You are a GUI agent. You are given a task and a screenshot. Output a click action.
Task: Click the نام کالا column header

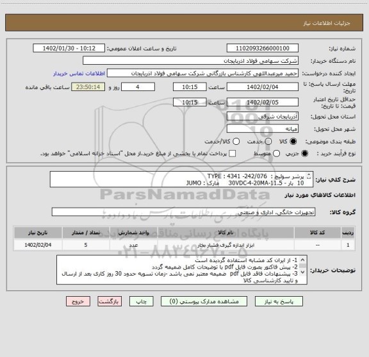(x=226, y=233)
